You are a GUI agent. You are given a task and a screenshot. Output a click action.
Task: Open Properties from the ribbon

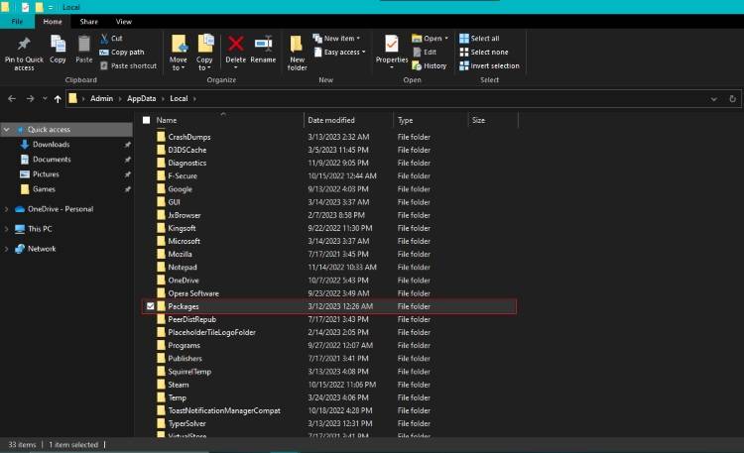click(x=392, y=54)
